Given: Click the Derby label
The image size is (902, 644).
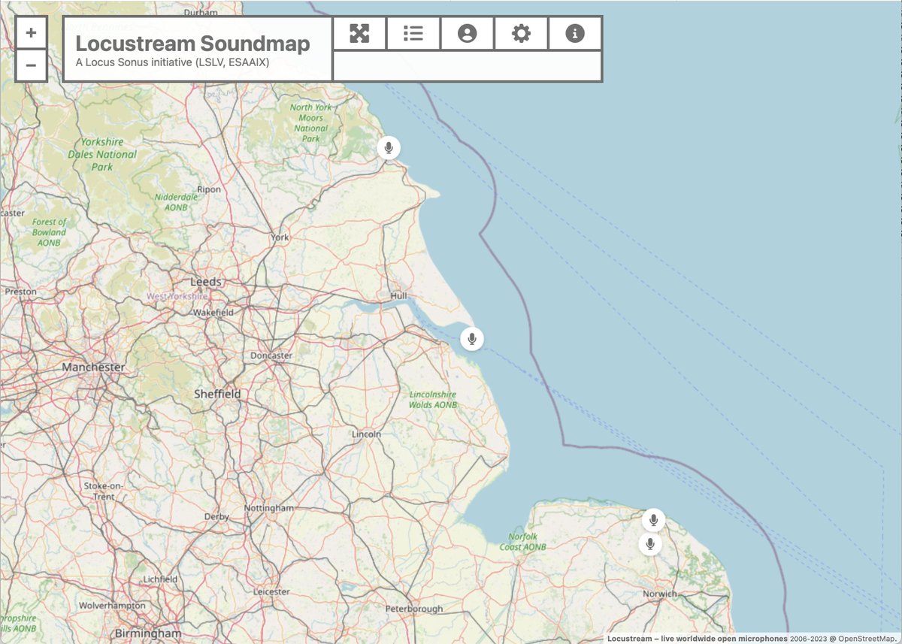Looking at the screenshot, I should click(x=217, y=517).
